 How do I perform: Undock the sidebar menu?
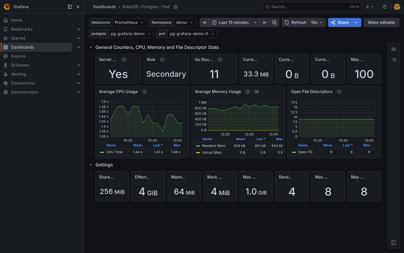(70, 7)
